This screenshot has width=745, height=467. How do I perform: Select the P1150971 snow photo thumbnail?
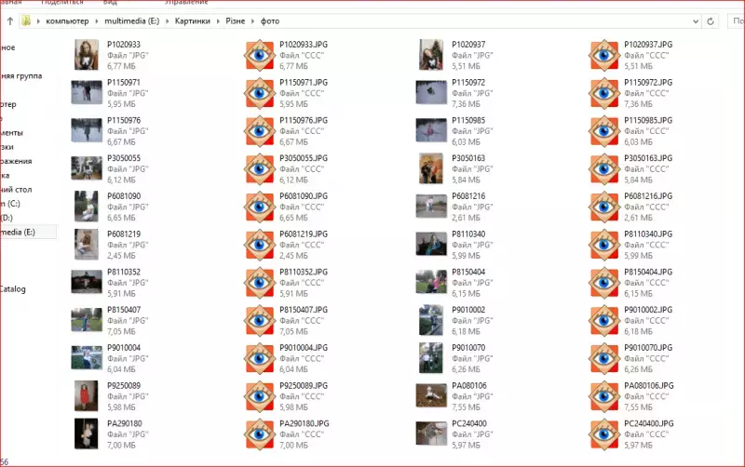click(87, 92)
